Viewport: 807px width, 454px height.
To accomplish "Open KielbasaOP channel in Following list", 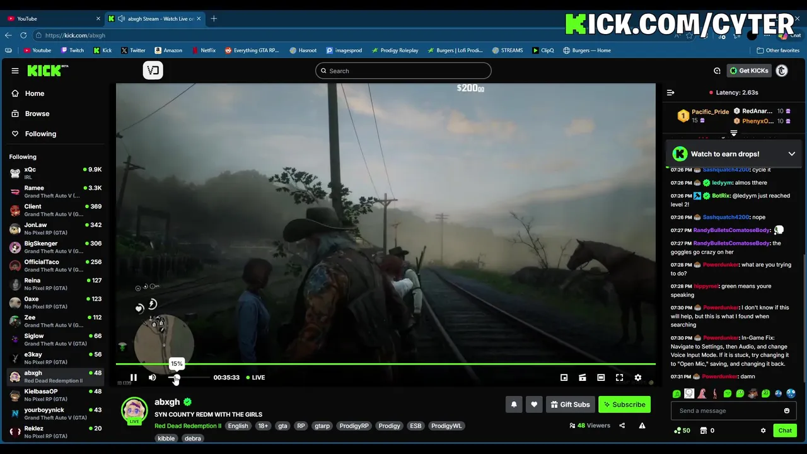I will click(x=55, y=395).
